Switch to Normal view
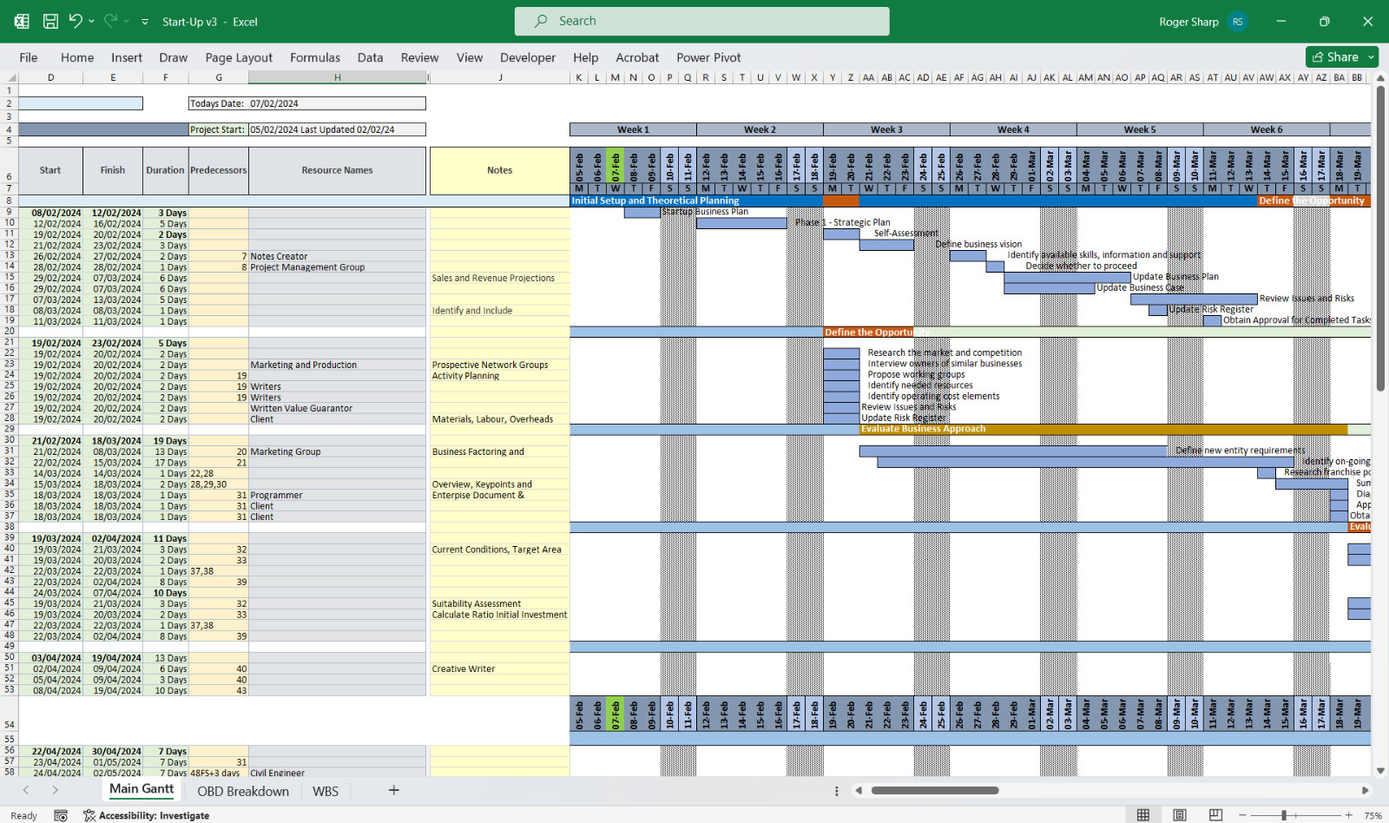1389x823 pixels. [x=1143, y=815]
